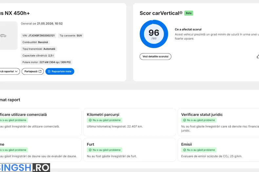Open the Kilometri parcurși card title
The height and width of the screenshot is (172, 259).
point(103,115)
